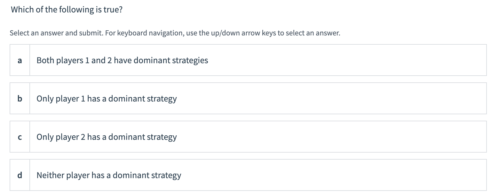Choose 'Only player 1 has a dominant strategy'
Screen dimensions: 492x196
point(107,98)
